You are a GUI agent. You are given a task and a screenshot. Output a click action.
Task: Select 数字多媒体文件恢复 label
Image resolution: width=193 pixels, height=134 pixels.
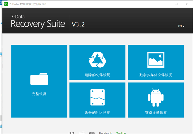coord(156,75)
